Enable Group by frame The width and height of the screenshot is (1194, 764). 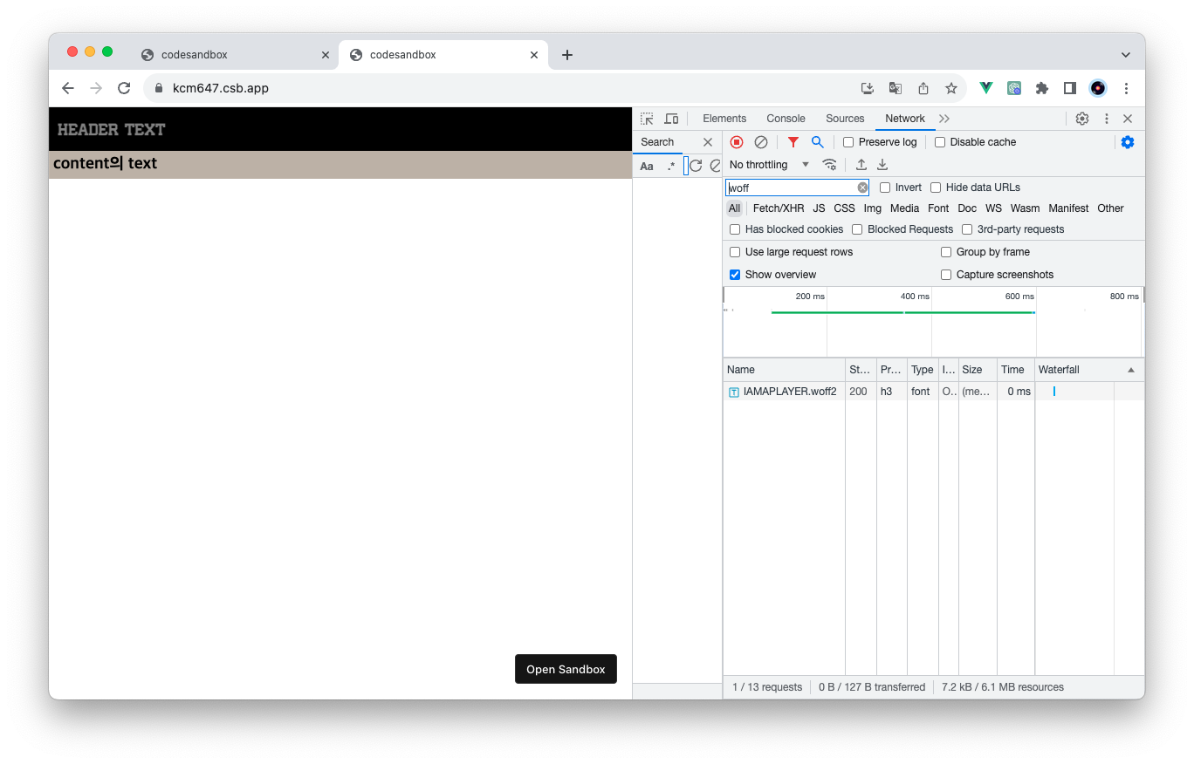pos(946,252)
